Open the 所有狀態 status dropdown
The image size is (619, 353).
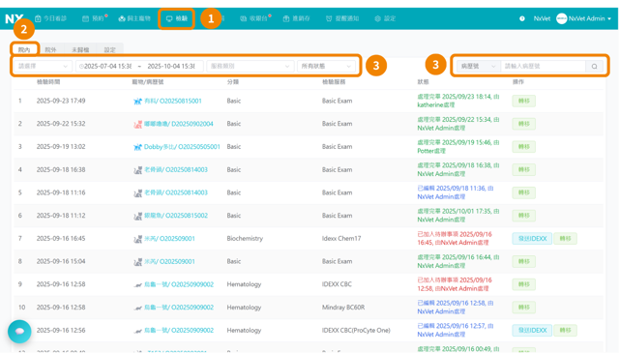pos(326,66)
